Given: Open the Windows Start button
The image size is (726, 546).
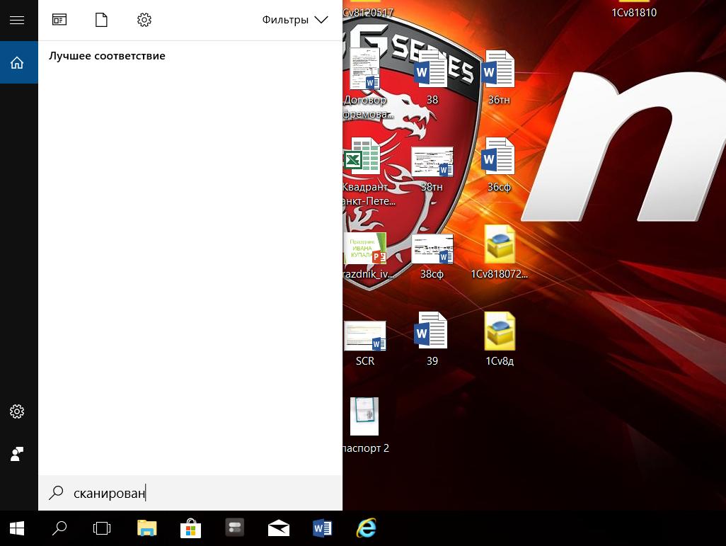Looking at the screenshot, I should coord(17,528).
